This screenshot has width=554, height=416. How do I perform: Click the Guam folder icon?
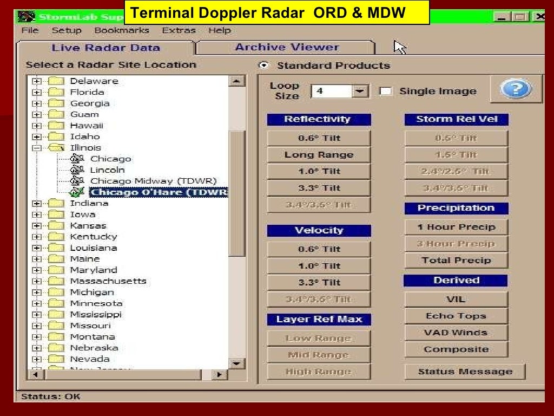click(56, 114)
